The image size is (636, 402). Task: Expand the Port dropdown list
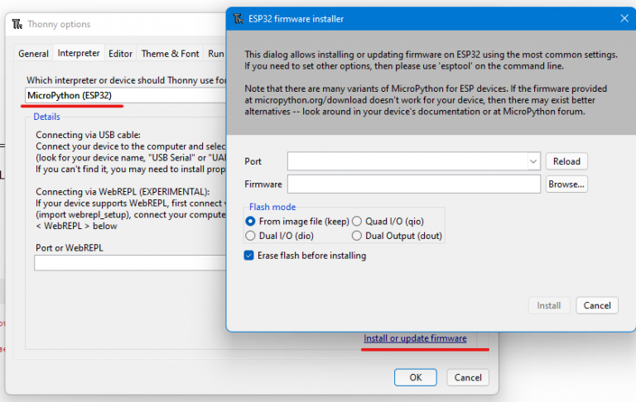click(x=532, y=161)
